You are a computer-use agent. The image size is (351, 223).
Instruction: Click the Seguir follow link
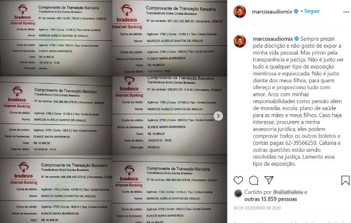(312, 11)
